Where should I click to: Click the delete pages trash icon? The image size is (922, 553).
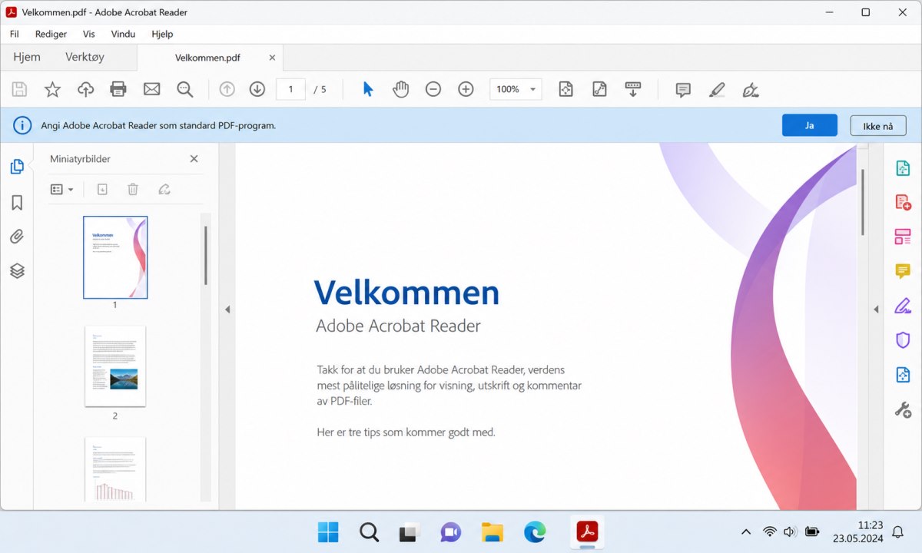coord(133,189)
